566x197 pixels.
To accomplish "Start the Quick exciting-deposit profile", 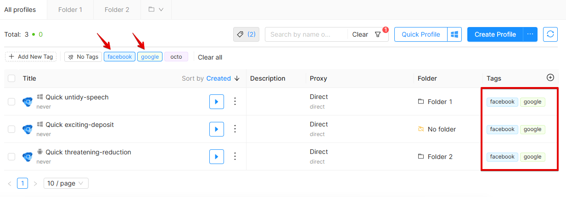I will pyautogui.click(x=217, y=129).
